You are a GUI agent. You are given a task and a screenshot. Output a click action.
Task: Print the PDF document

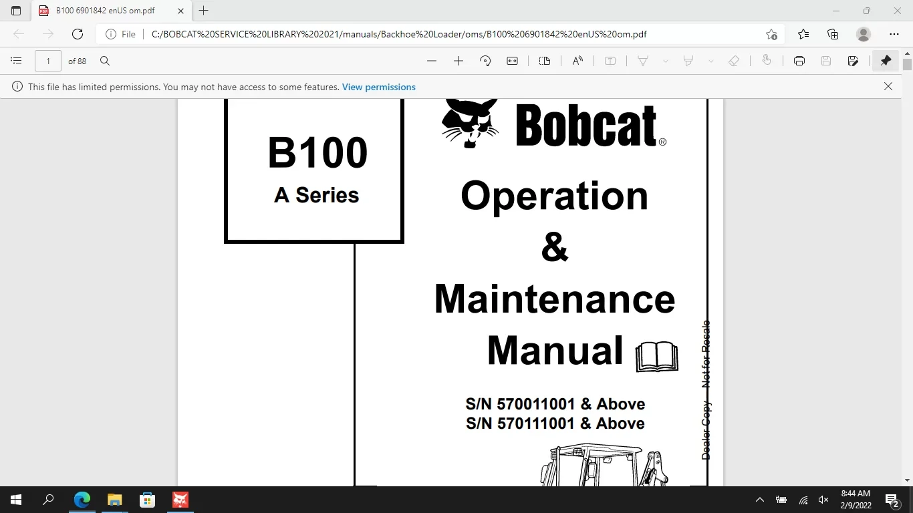coord(799,61)
